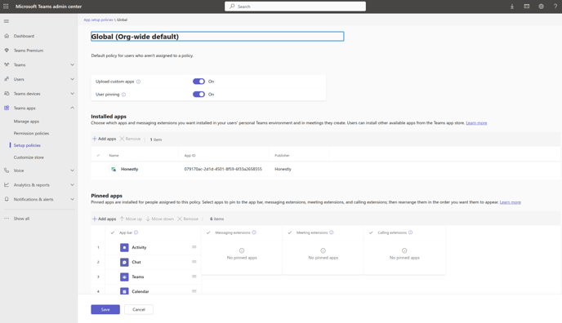Add apps to Installed apps
This screenshot has height=323, width=562.
pos(104,139)
